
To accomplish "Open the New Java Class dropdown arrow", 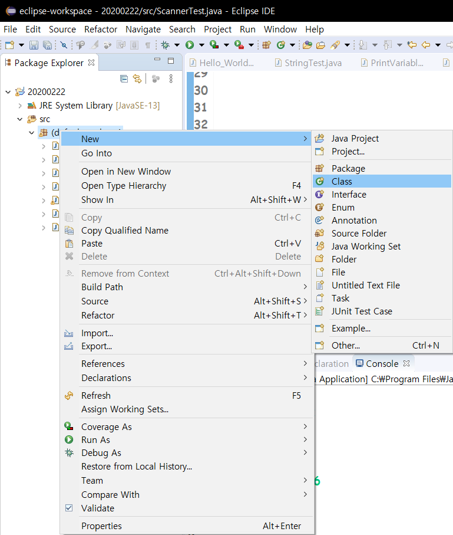I will [292, 45].
